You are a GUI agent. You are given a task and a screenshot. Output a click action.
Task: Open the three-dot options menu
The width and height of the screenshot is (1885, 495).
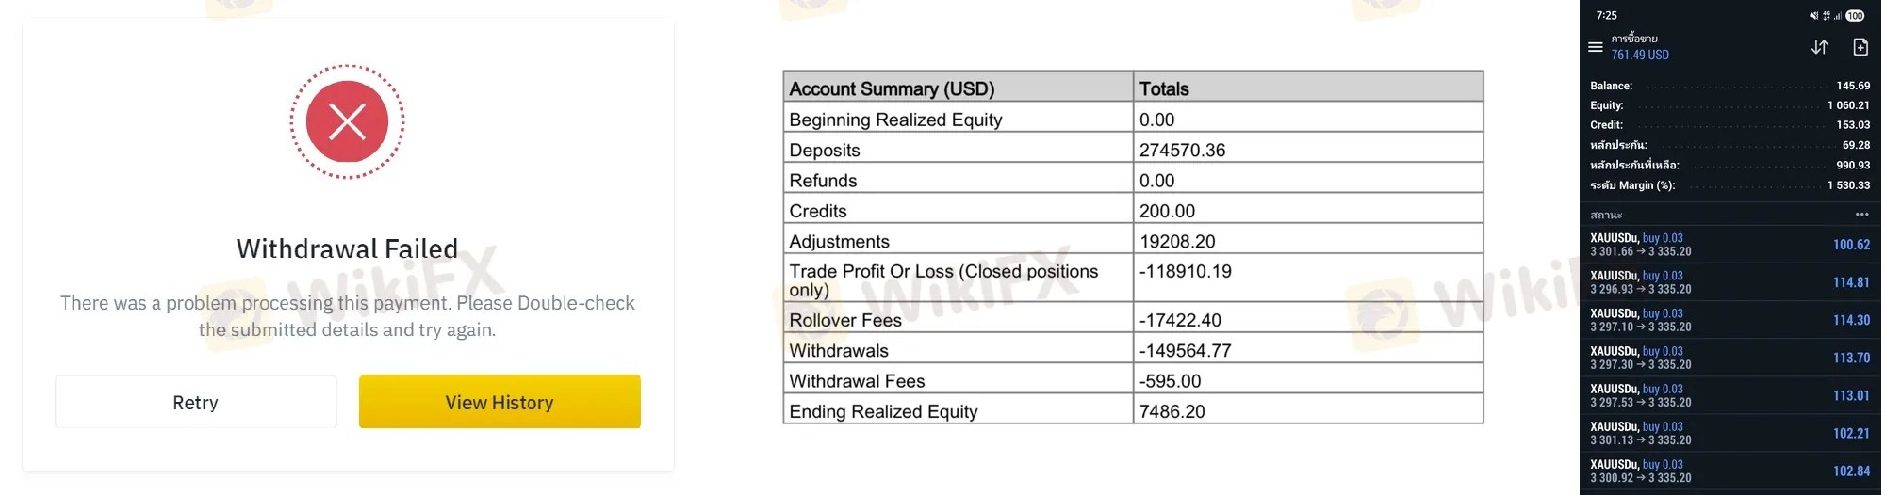click(x=1861, y=215)
